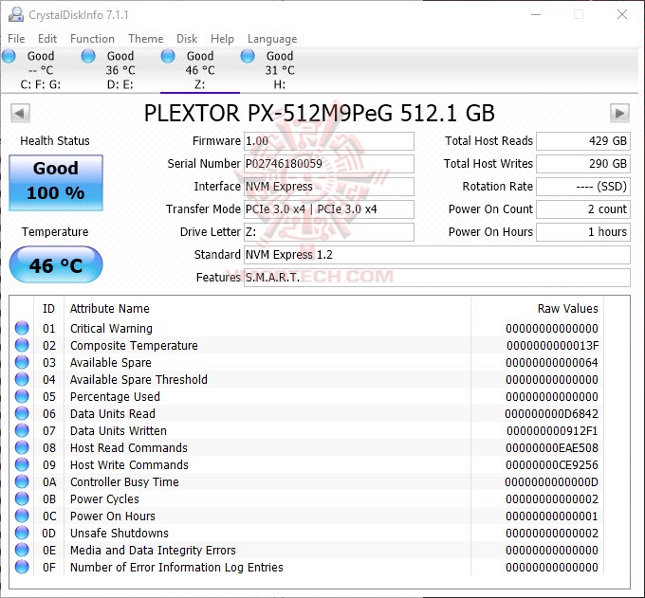Click Rotation Rate value ---- (SSD)

click(x=583, y=187)
